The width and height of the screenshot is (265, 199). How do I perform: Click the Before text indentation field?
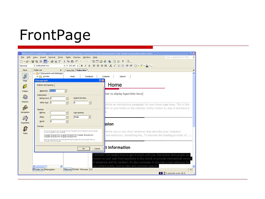point(58,98)
